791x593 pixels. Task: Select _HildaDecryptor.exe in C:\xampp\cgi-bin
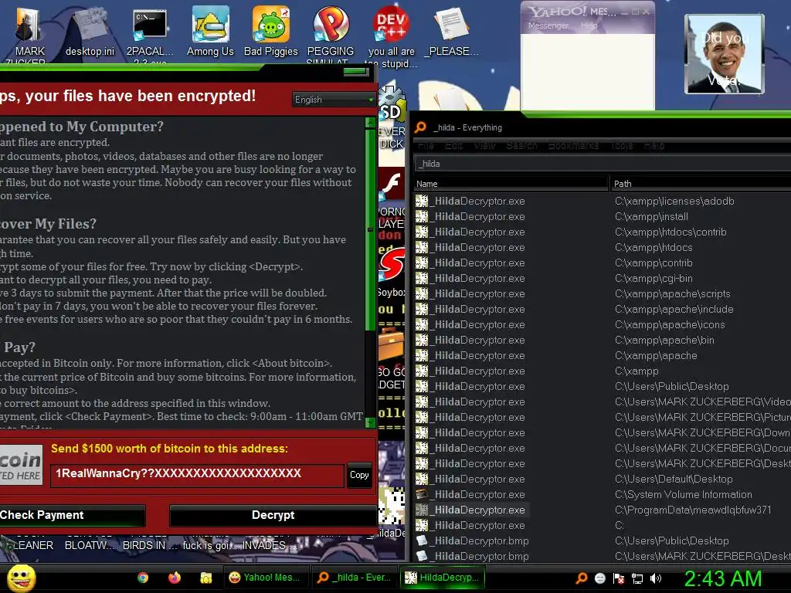(470, 278)
